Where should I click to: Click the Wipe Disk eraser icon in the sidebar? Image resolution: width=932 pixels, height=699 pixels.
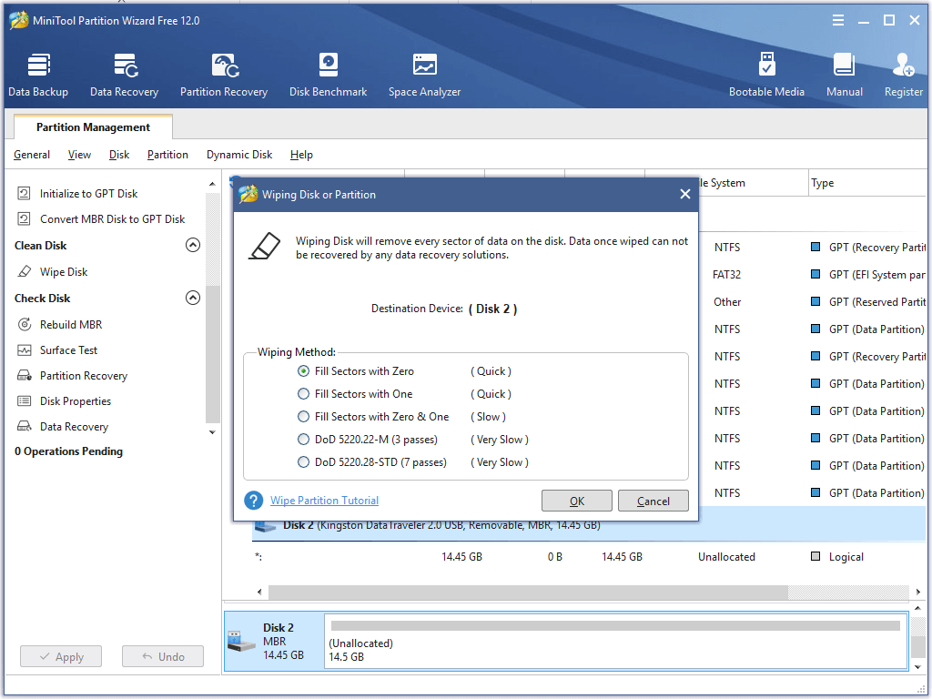coord(25,271)
